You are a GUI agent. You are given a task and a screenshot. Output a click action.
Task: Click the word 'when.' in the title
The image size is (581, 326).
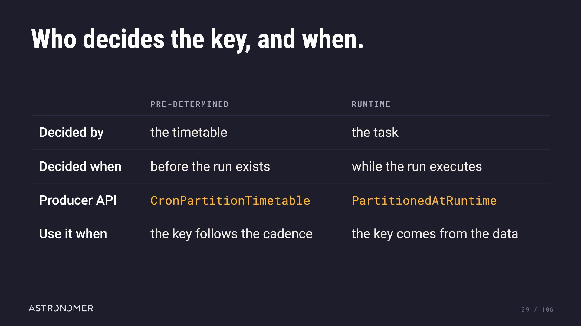[333, 39]
